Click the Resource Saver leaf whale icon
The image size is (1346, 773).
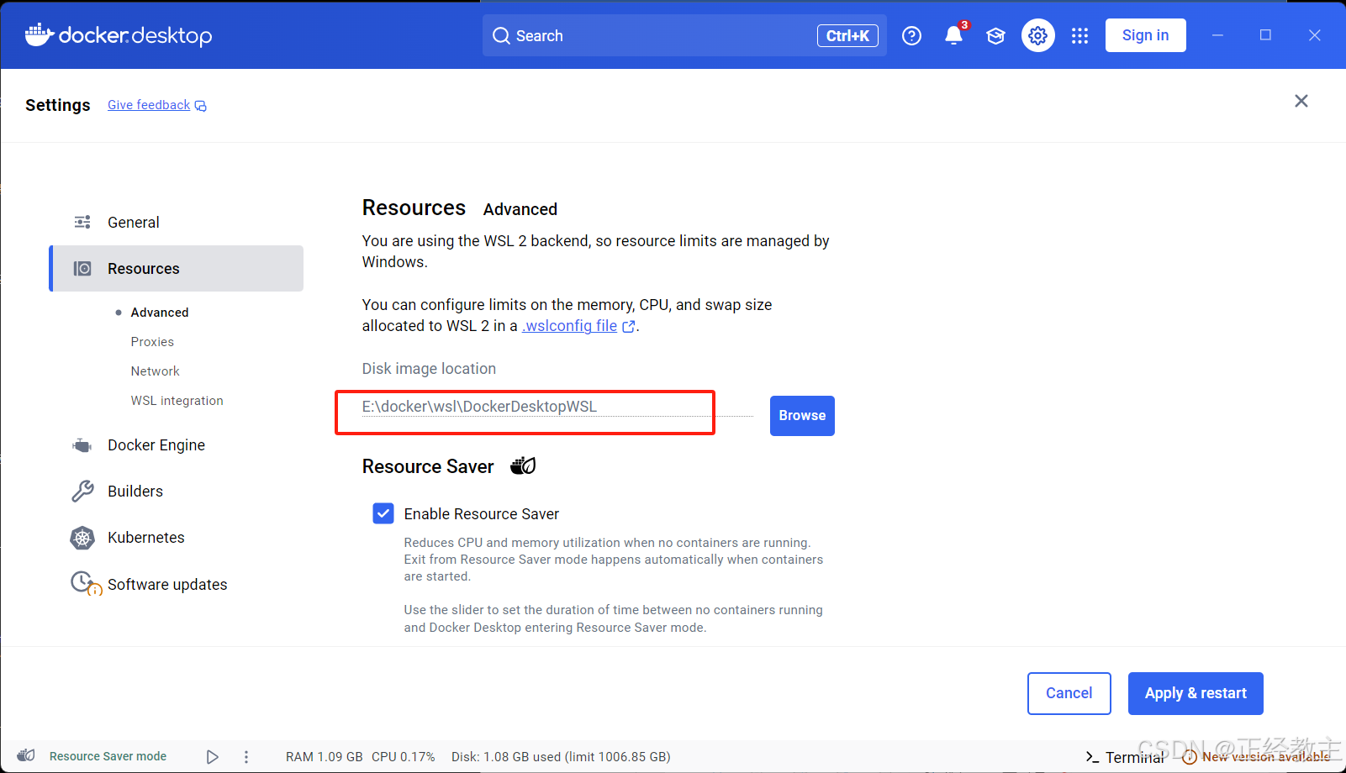click(523, 465)
